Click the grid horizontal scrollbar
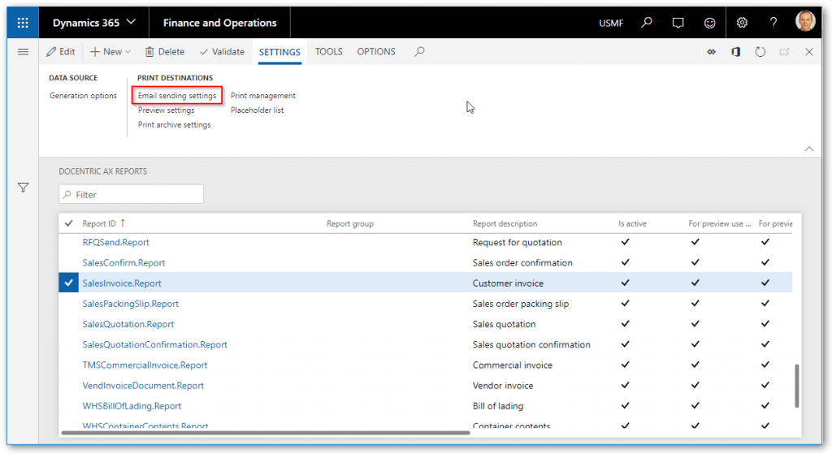The width and height of the screenshot is (832, 454). coord(266,433)
